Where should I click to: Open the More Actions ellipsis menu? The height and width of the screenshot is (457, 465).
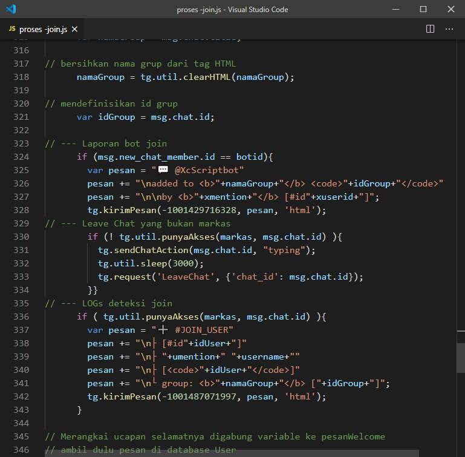pos(449,28)
